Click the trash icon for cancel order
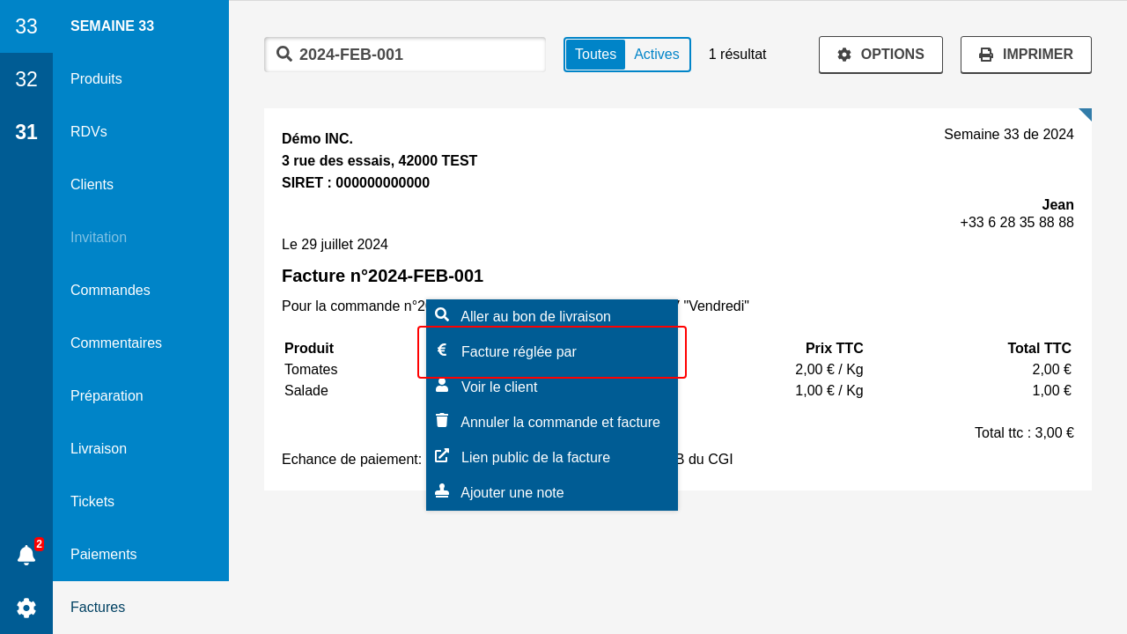This screenshot has height=634, width=1127. click(442, 421)
